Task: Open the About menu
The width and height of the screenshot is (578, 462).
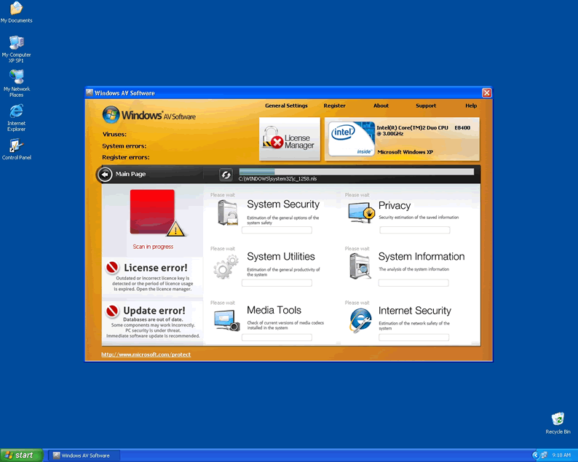Action: [381, 105]
